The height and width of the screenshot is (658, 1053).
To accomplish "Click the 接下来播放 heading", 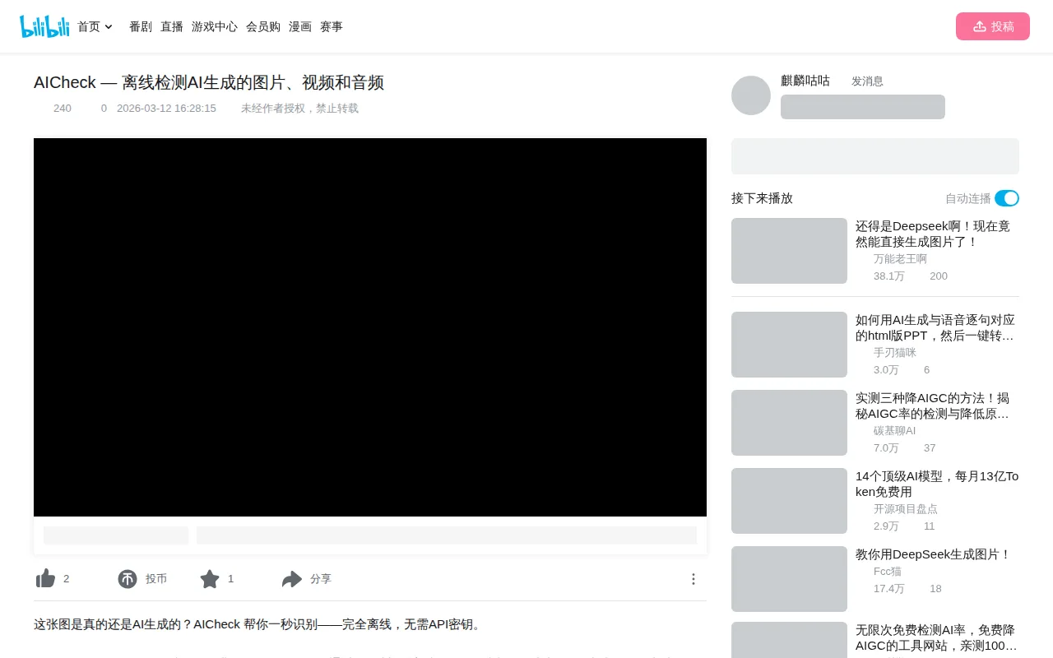I will point(762,198).
